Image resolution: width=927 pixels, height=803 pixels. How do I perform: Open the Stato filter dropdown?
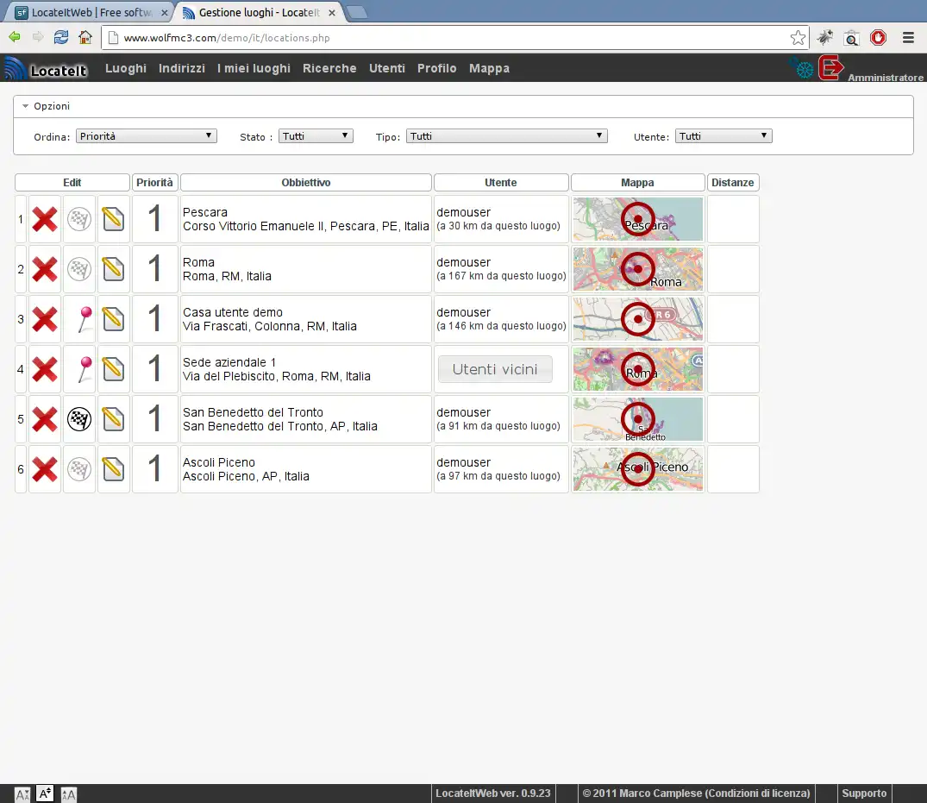316,136
